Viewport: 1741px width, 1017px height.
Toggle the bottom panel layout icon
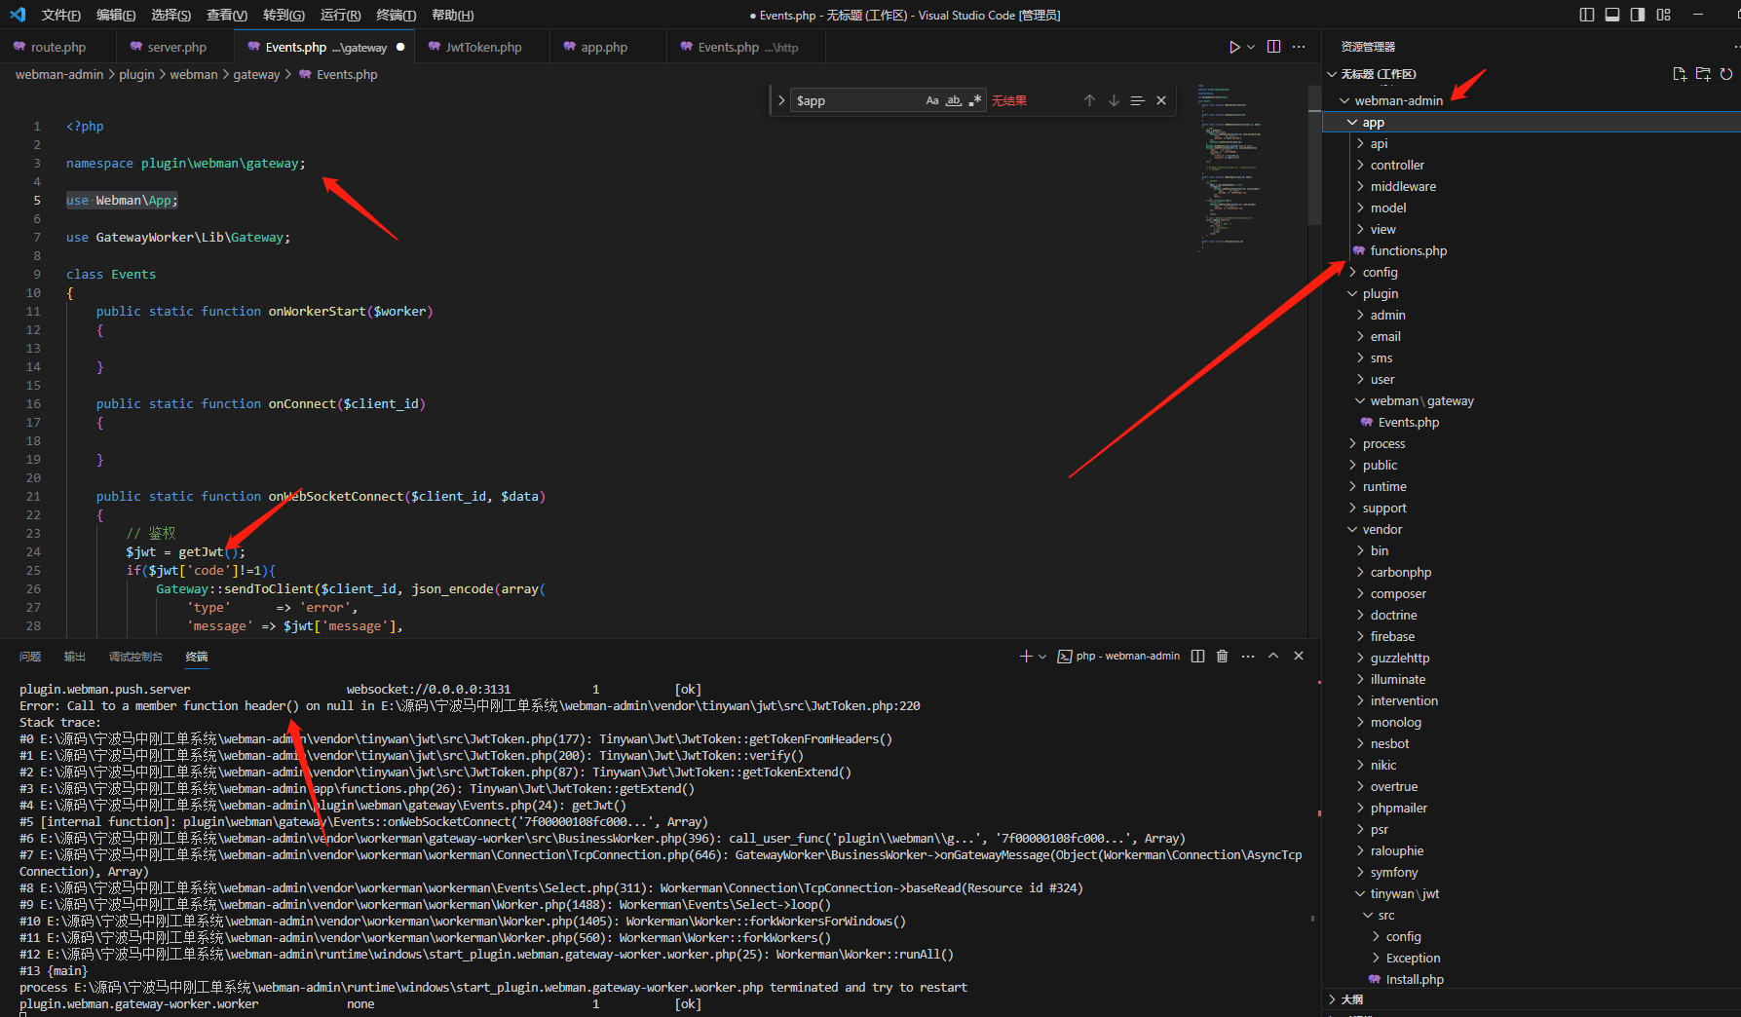(x=1612, y=15)
